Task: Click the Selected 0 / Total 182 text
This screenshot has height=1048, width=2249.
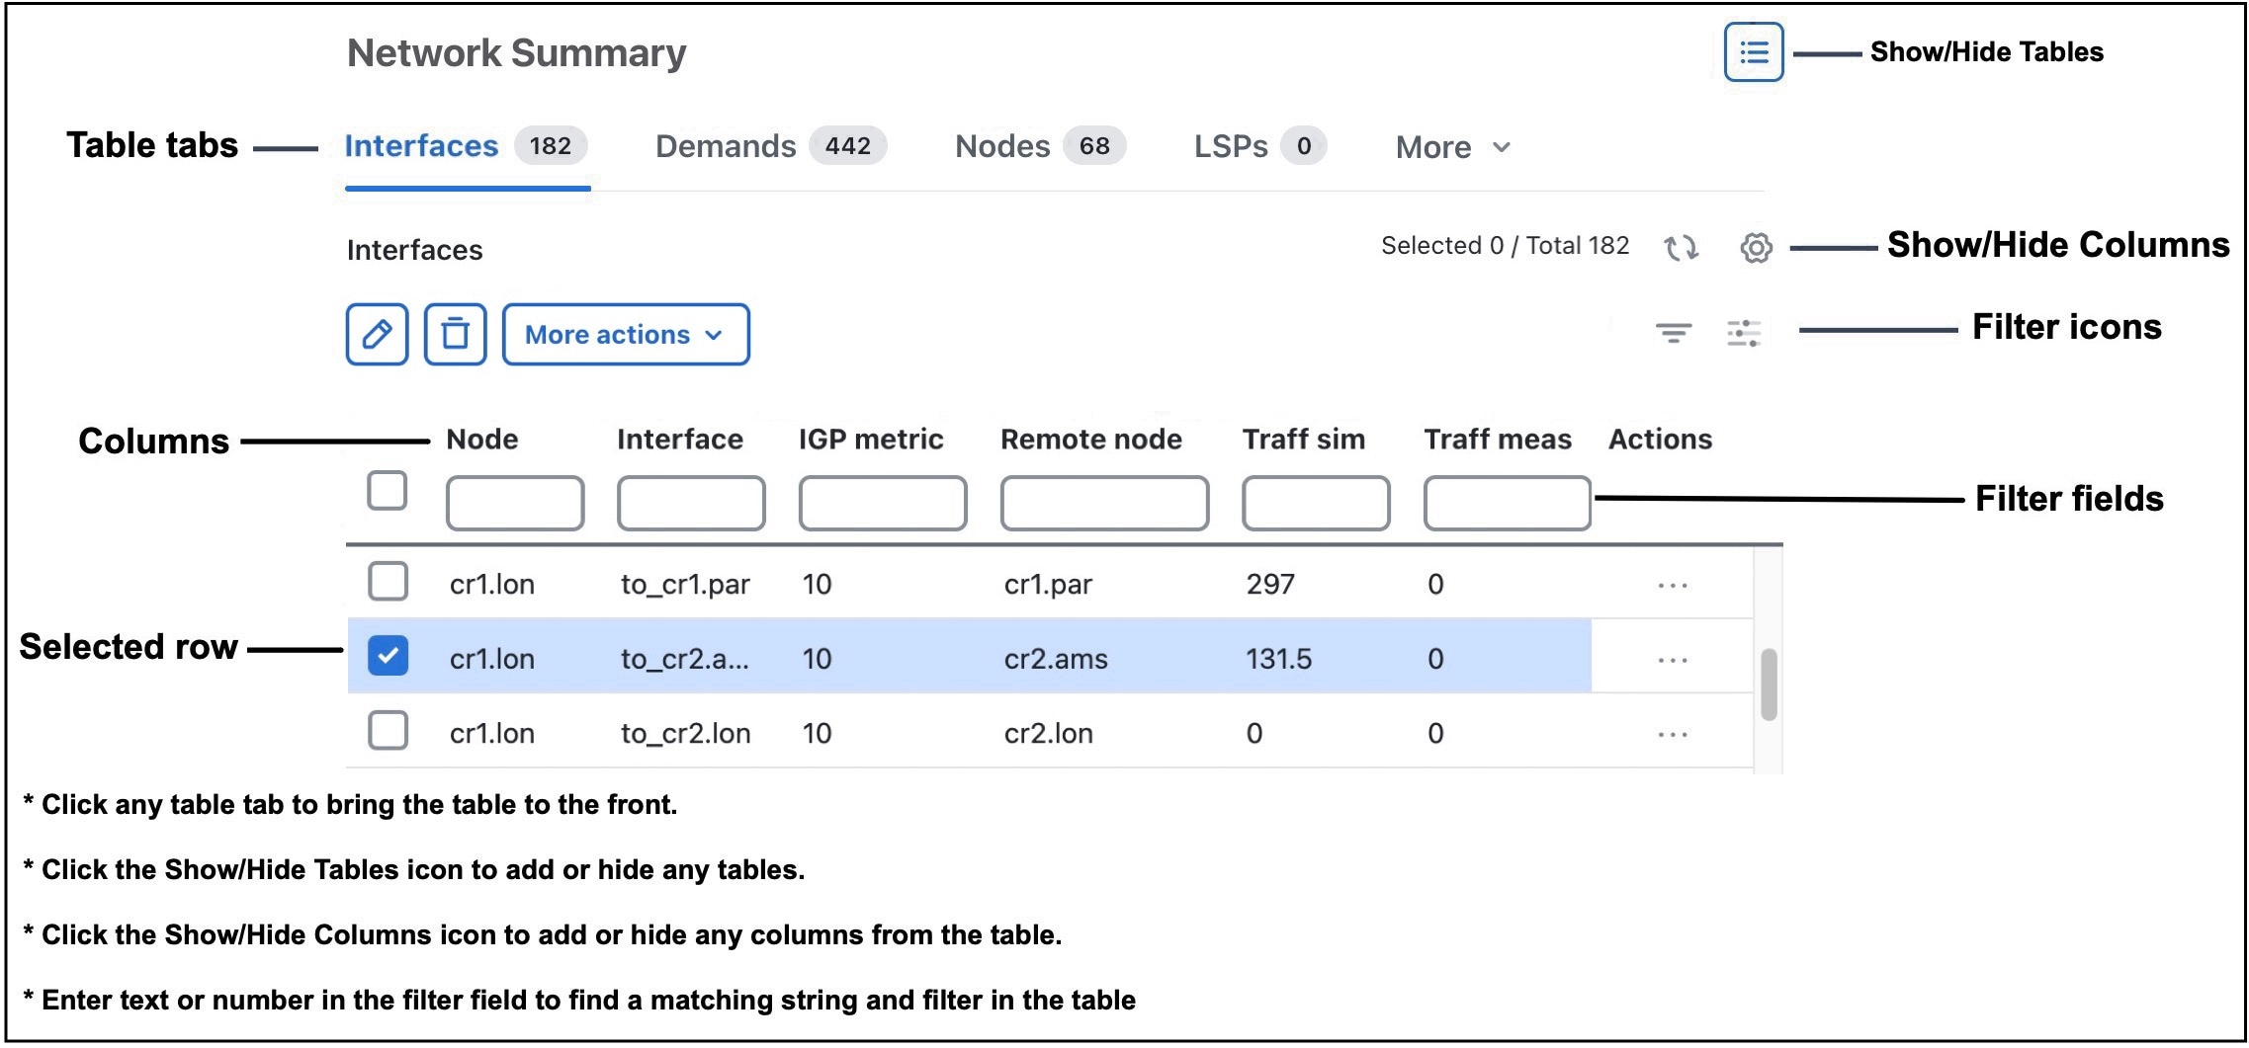Action: pyautogui.click(x=1505, y=246)
